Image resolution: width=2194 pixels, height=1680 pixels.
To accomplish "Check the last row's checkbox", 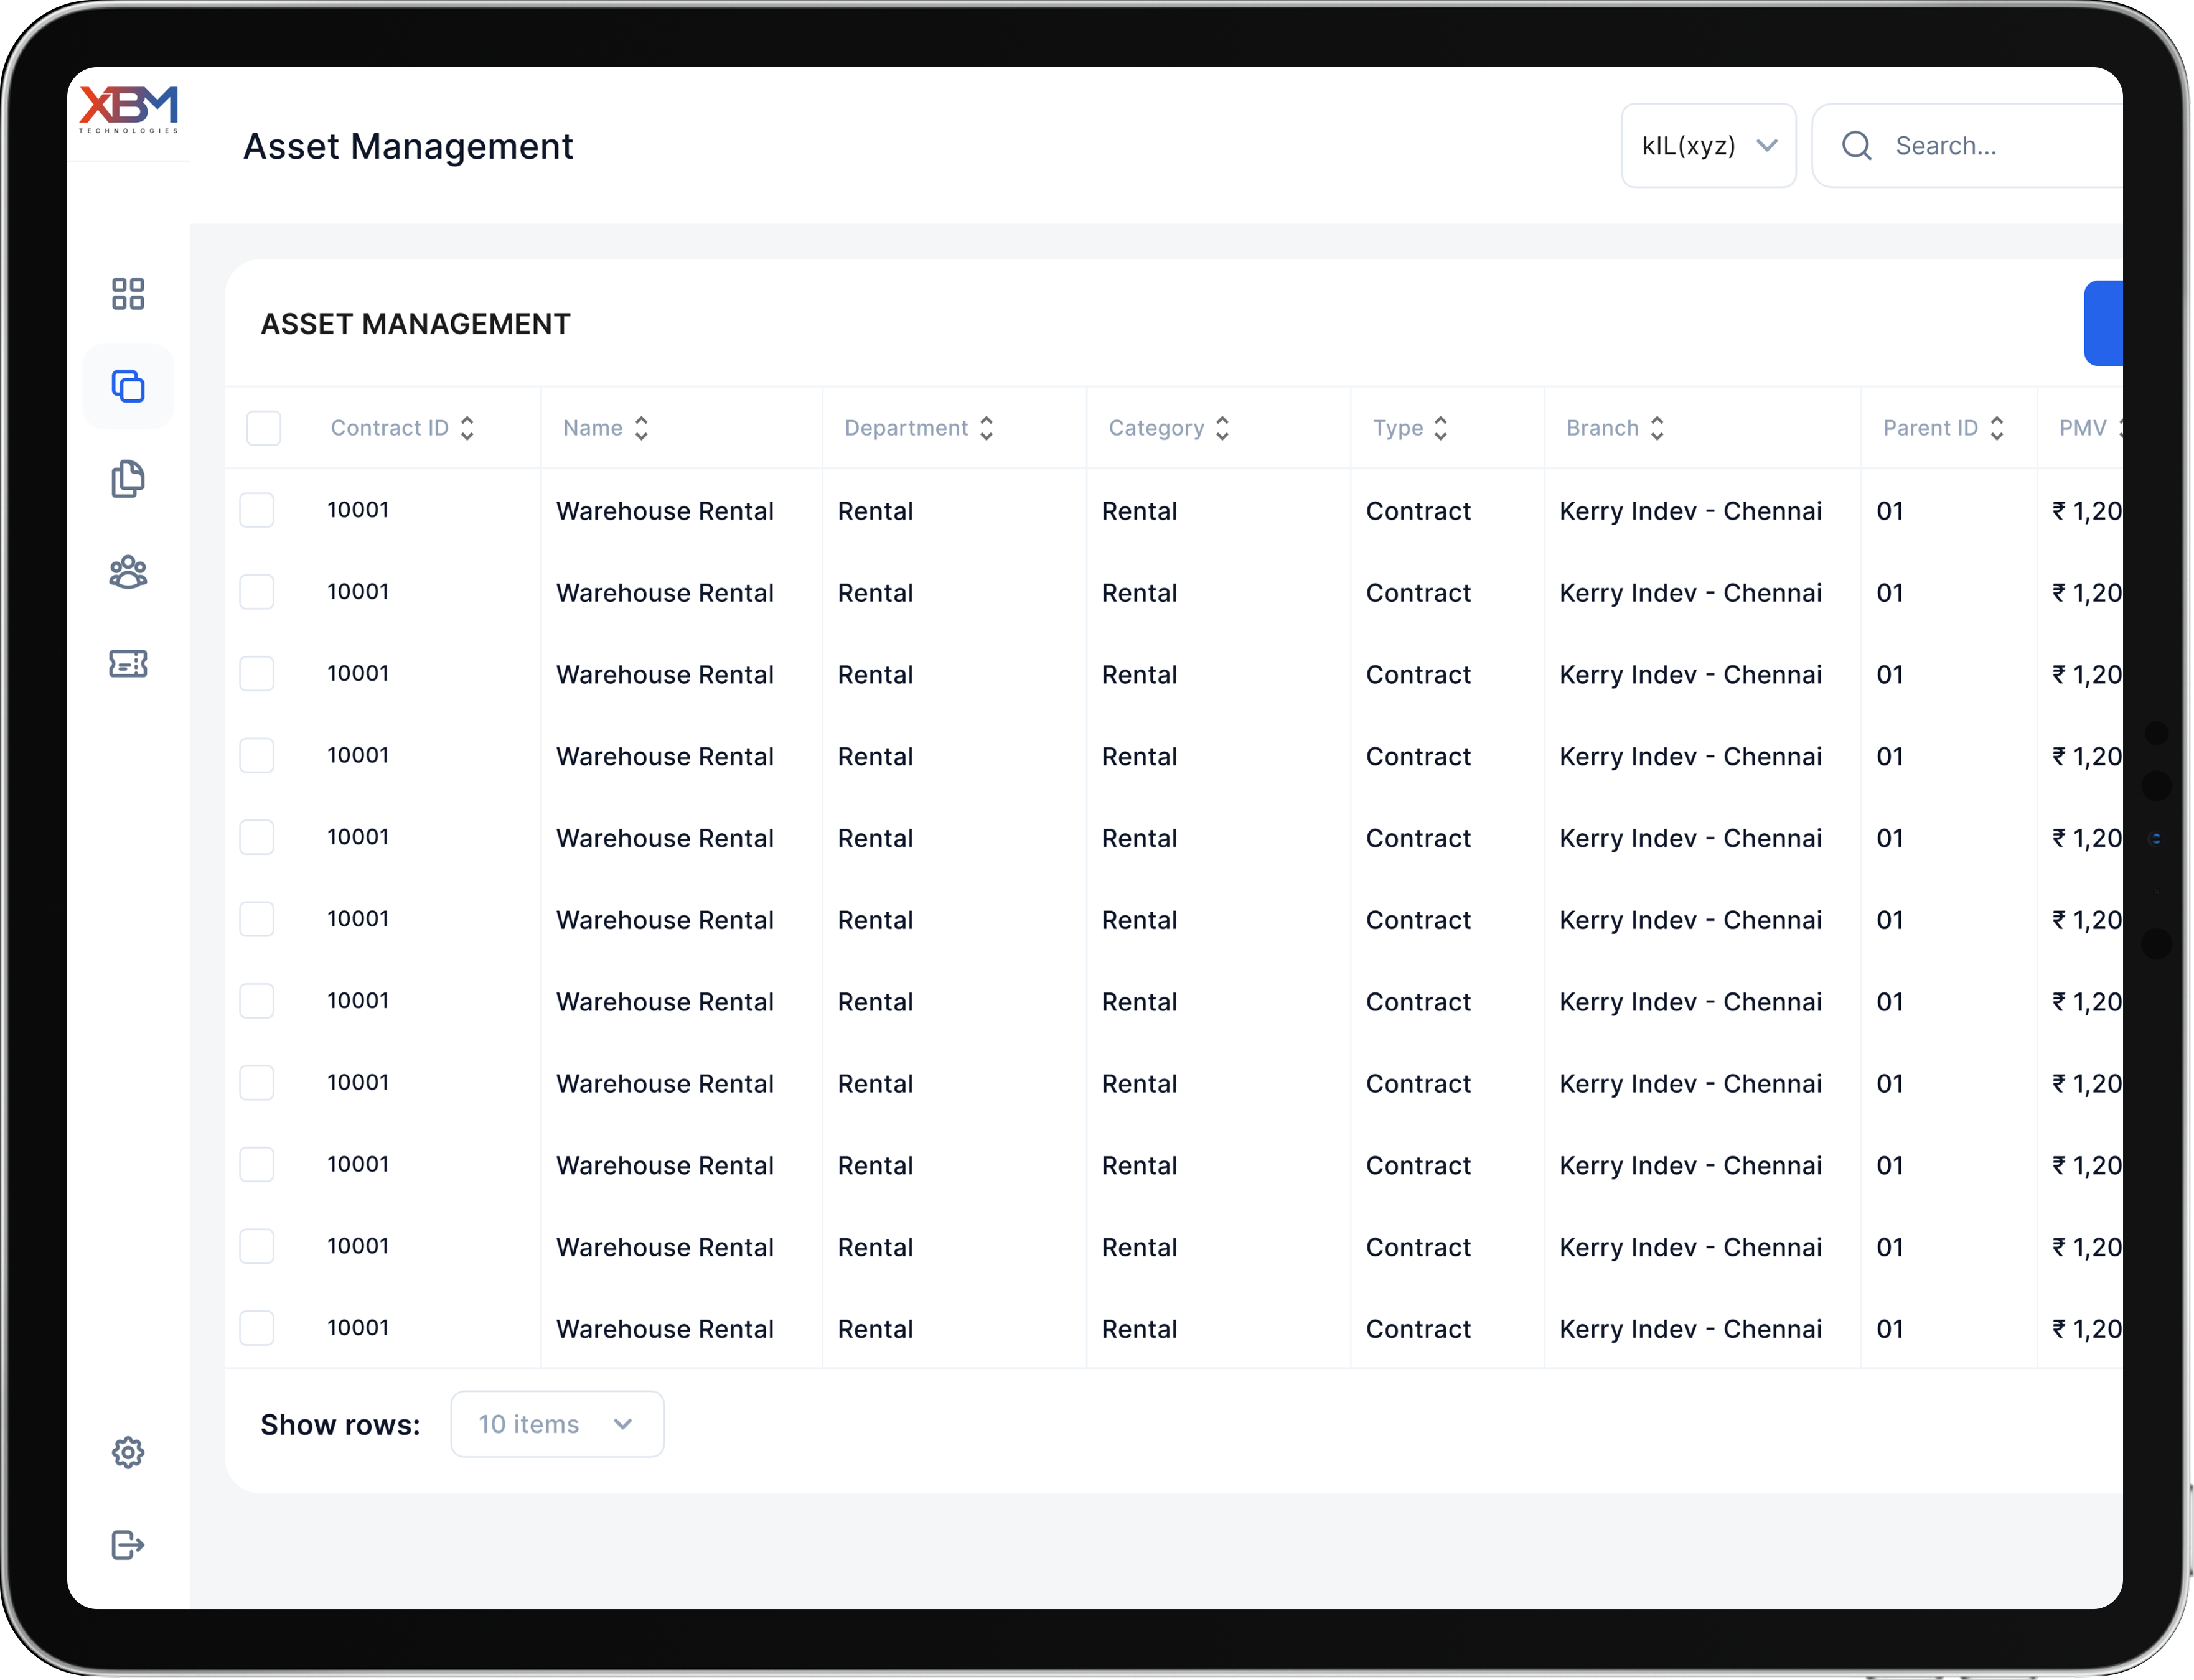I will (x=257, y=1328).
